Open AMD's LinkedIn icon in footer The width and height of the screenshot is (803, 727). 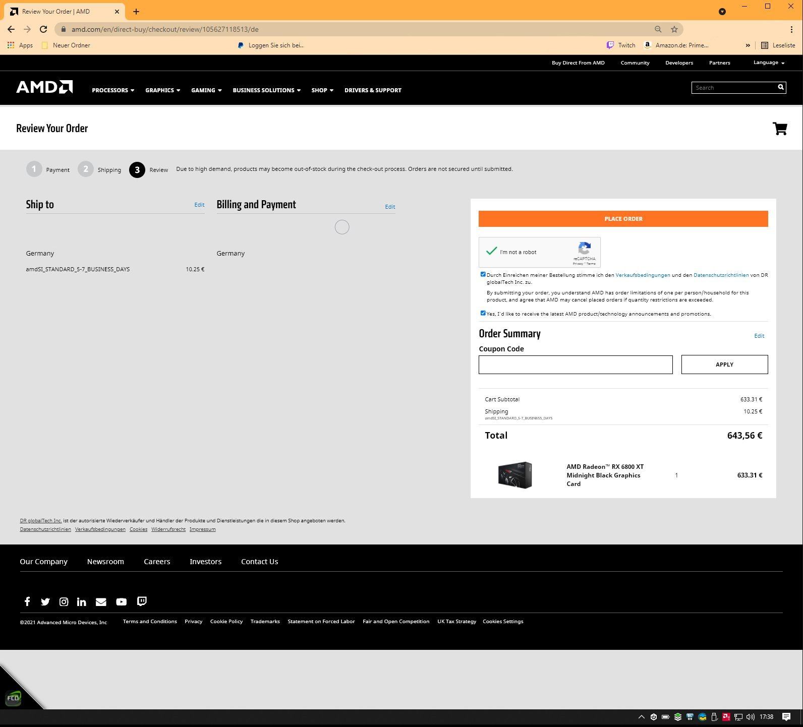pos(81,602)
